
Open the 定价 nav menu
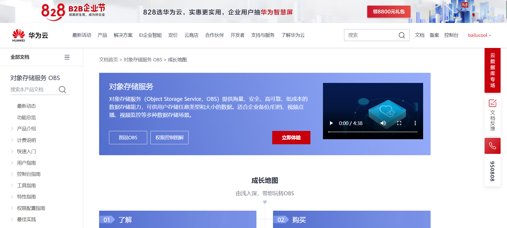click(173, 35)
